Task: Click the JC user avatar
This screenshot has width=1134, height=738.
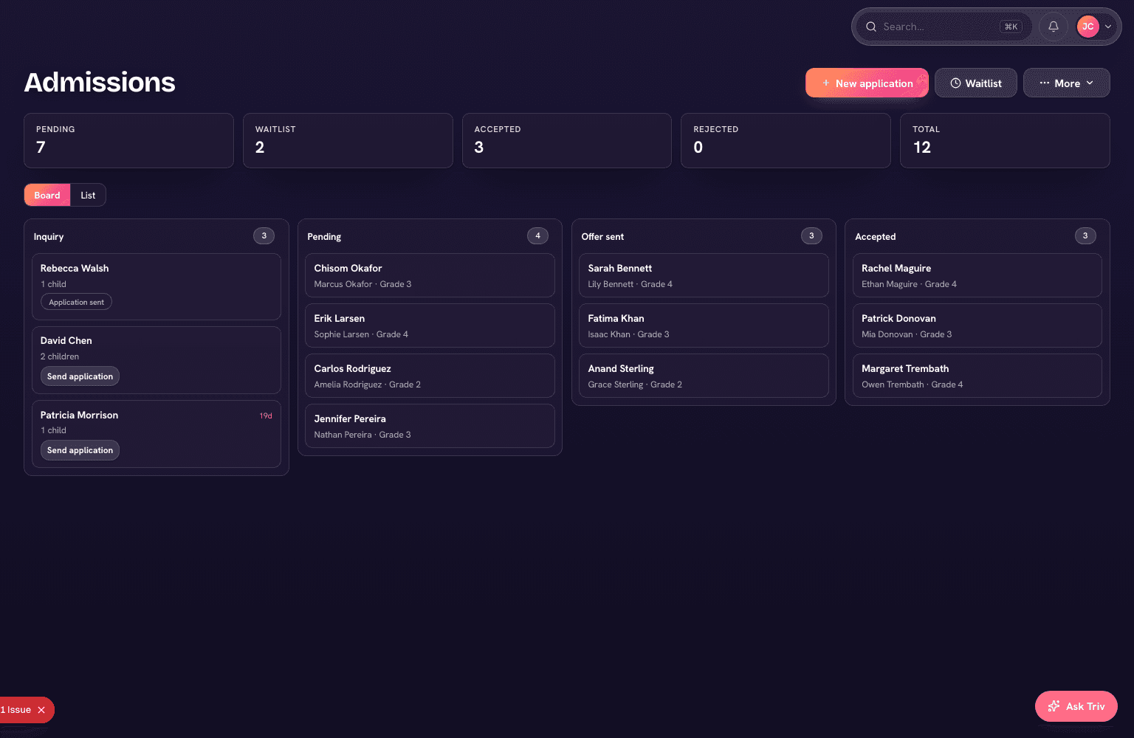Action: pos(1087,27)
